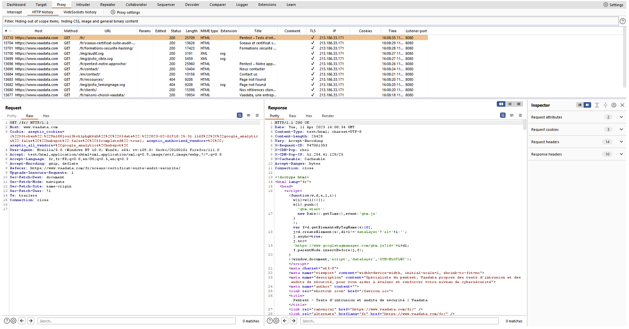
Task: Select side-by-side request/response layout
Action: pyautogui.click(x=501, y=104)
